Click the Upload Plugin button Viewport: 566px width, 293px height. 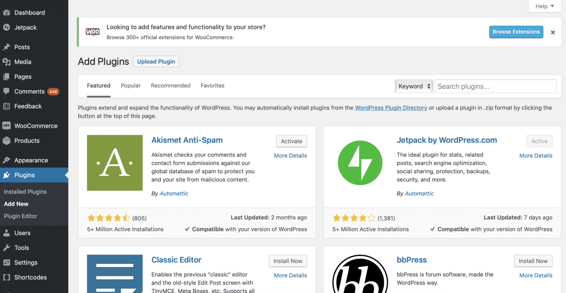click(x=156, y=62)
